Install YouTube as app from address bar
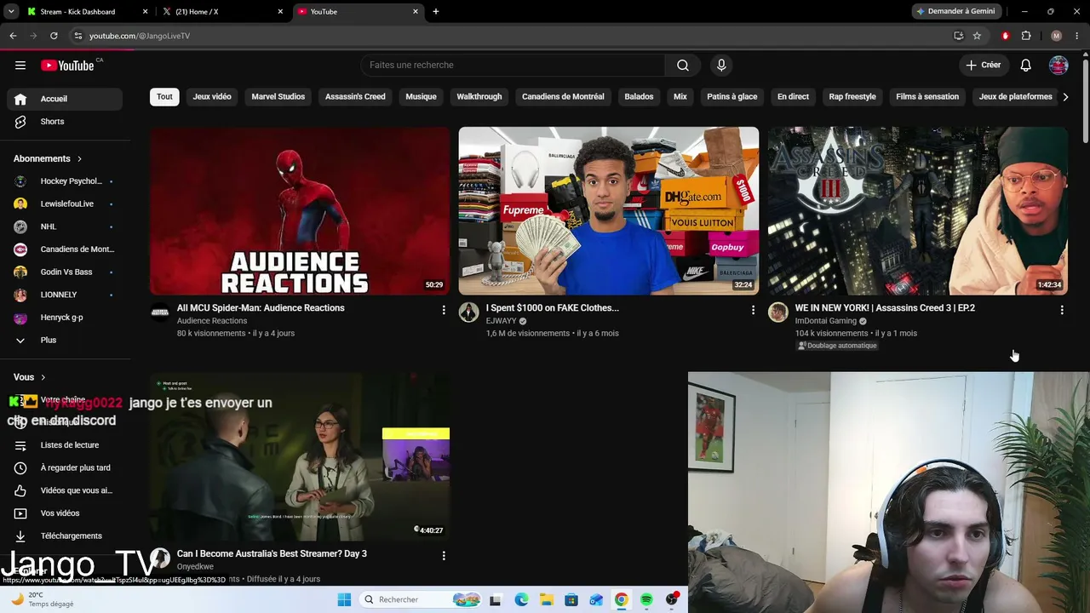This screenshot has width=1090, height=613. tap(958, 36)
